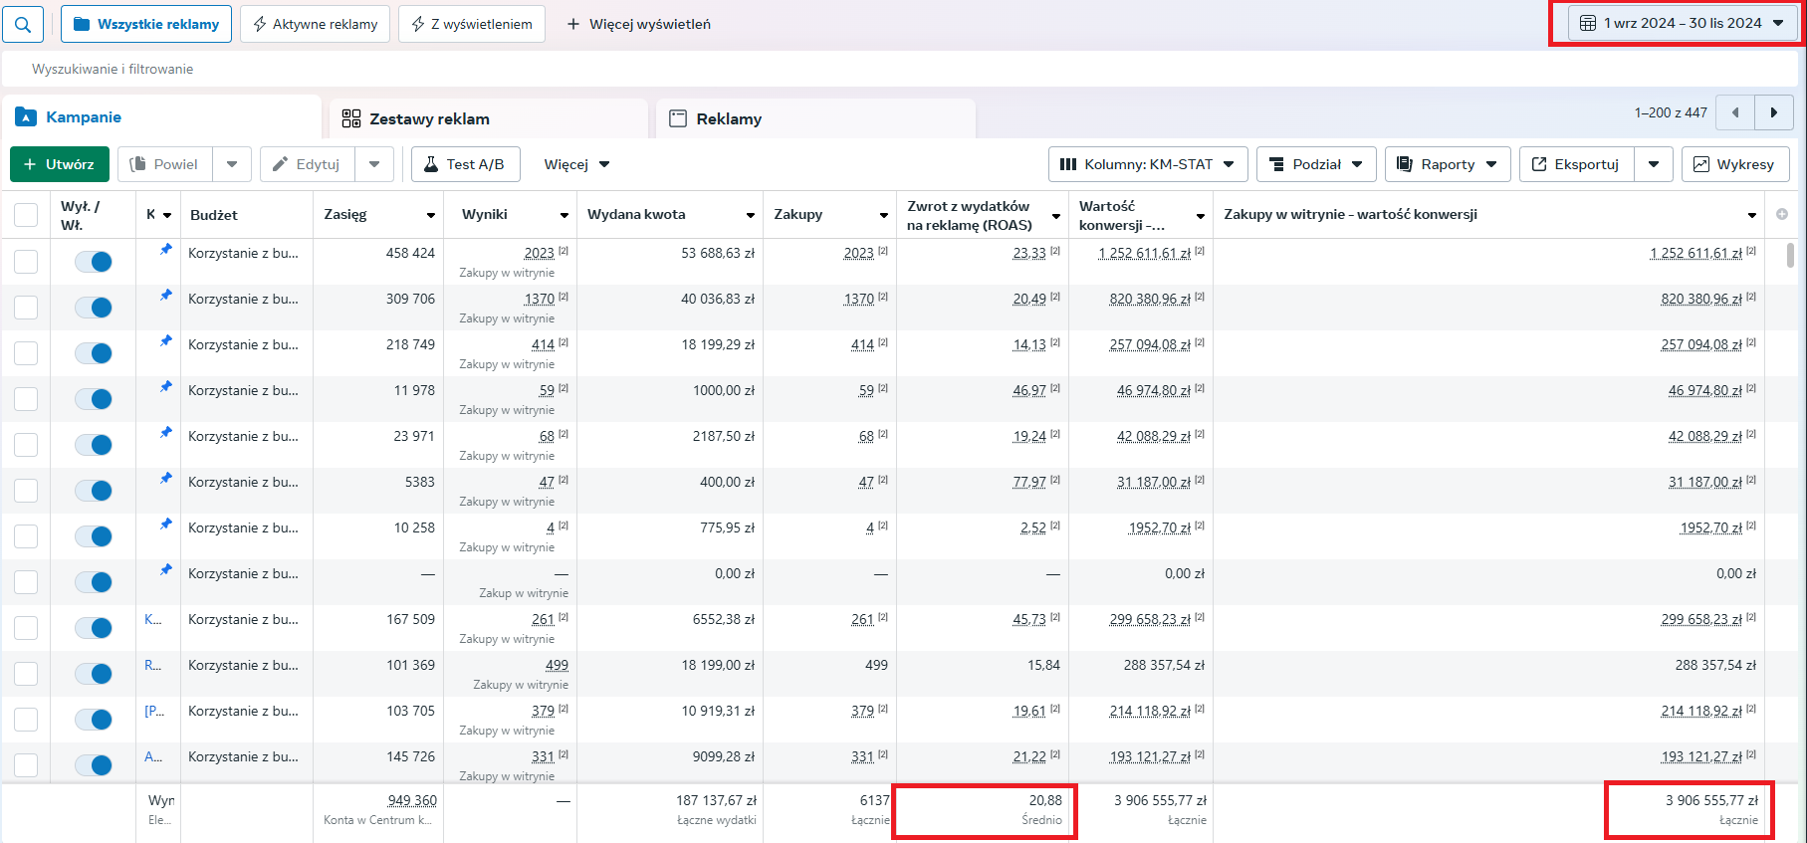The width and height of the screenshot is (1807, 843).
Task: Click the search magnifier icon
Action: click(23, 24)
